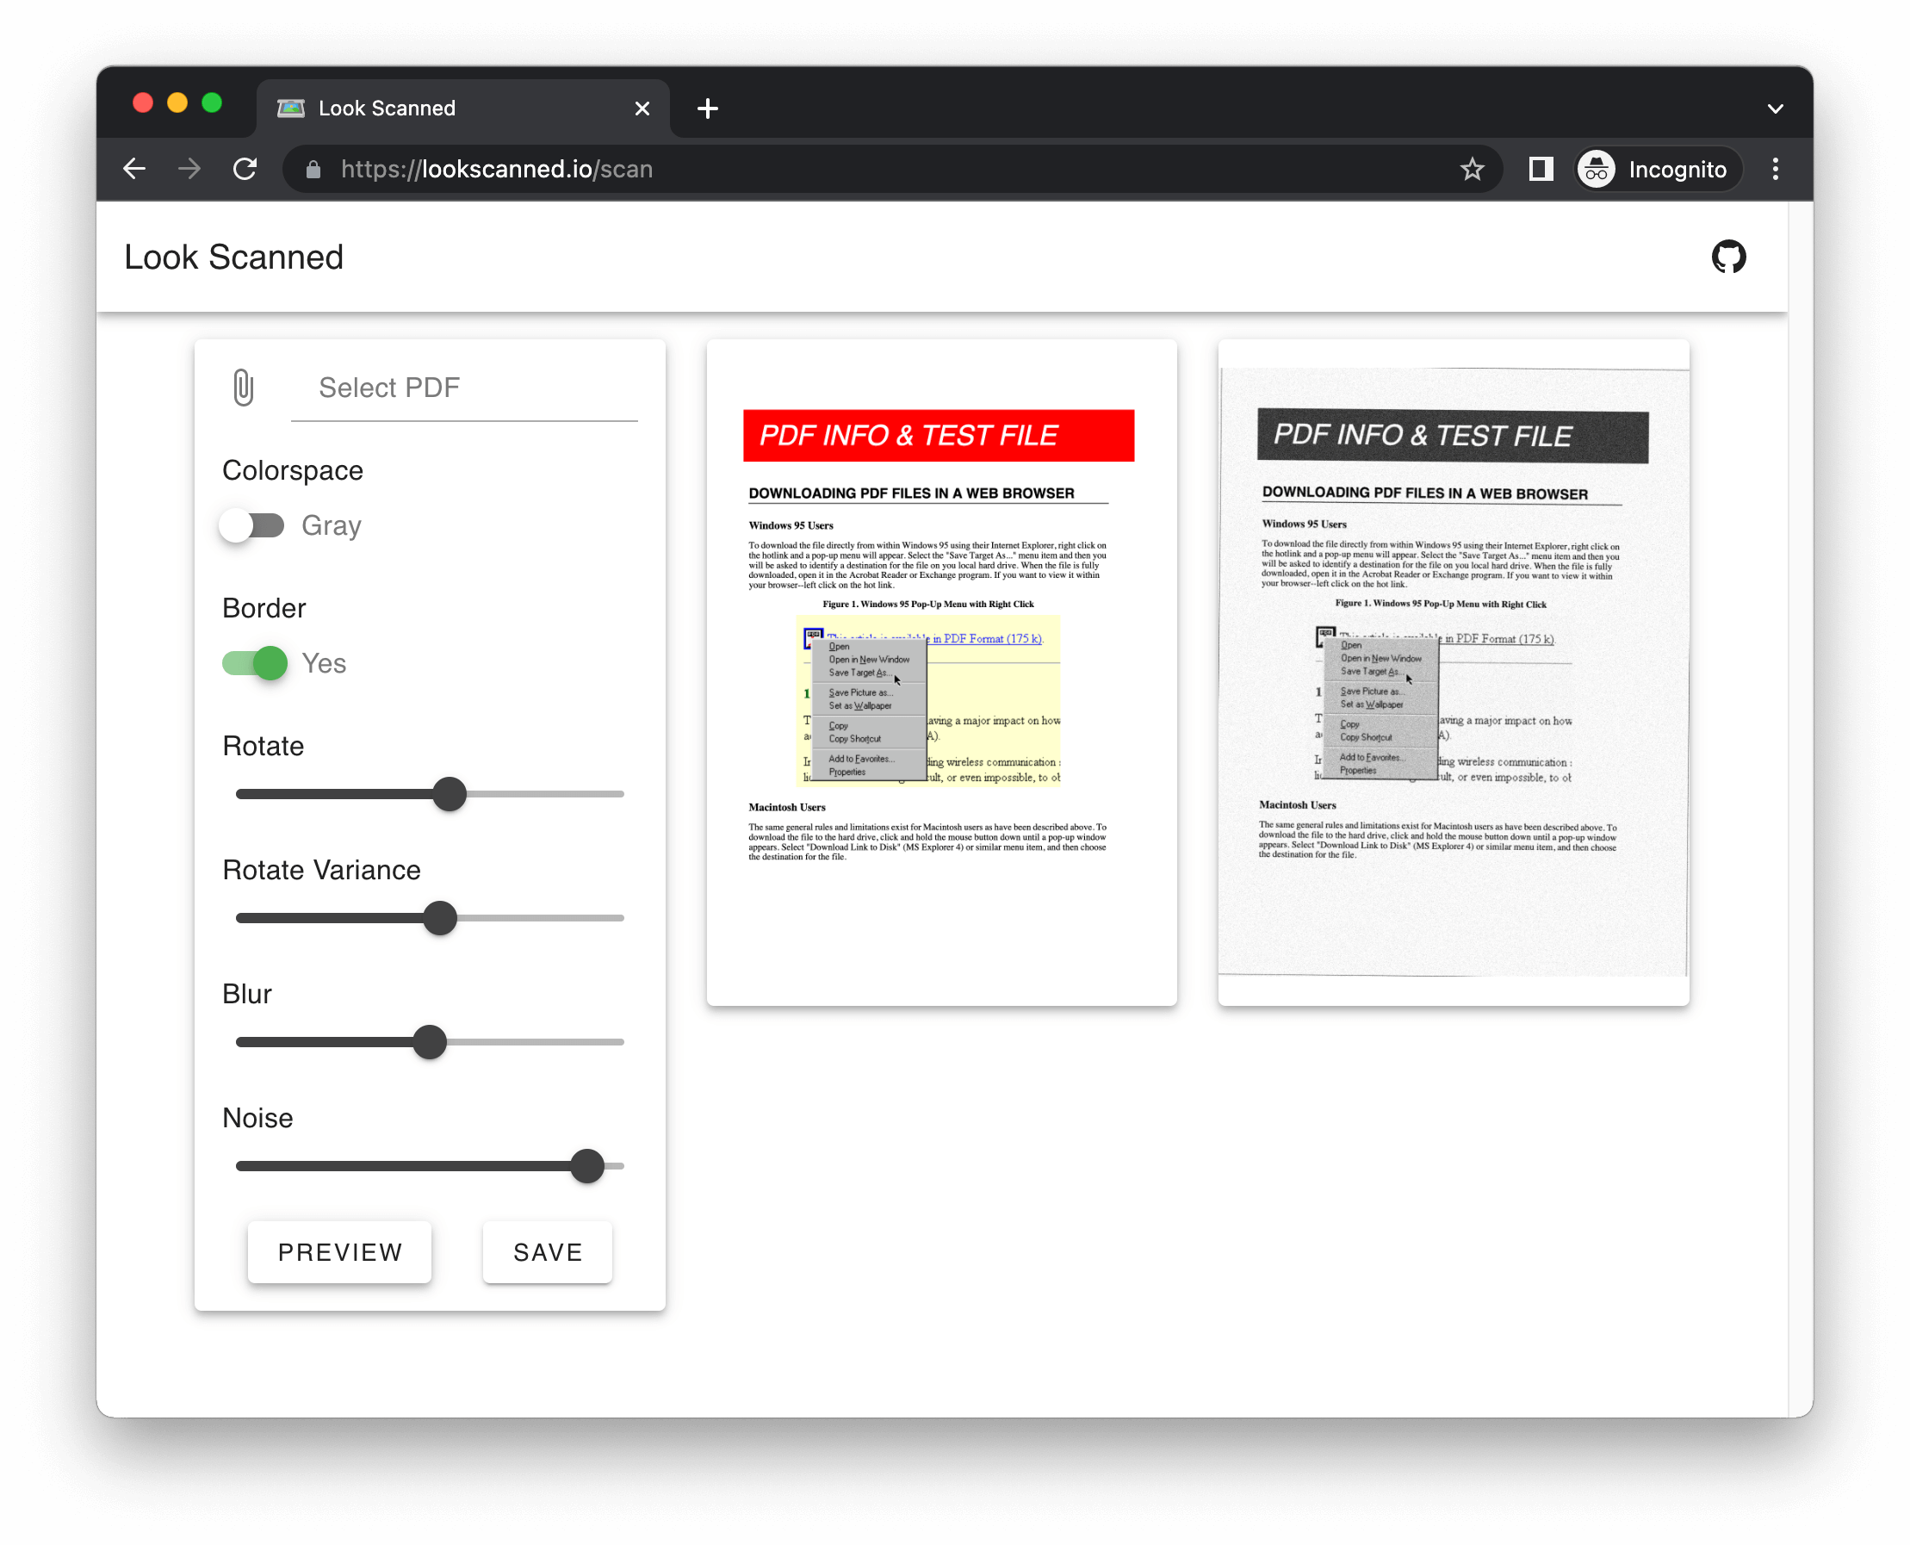Viewport: 1910px width, 1545px height.
Task: Open a new browser tab
Action: [708, 109]
